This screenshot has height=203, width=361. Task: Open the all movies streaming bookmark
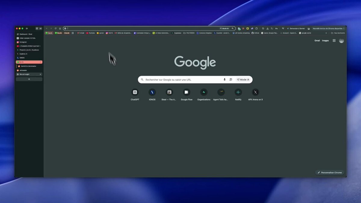[x=241, y=33]
